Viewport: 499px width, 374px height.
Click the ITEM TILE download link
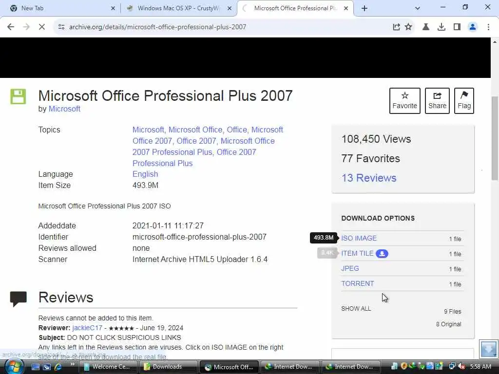[357, 253]
